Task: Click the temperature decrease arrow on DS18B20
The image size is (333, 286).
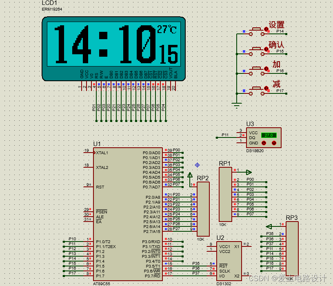Action: point(264,143)
